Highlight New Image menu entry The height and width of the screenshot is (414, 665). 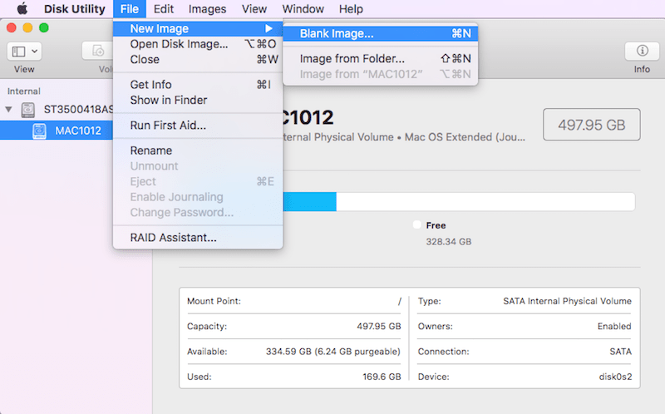click(x=198, y=28)
